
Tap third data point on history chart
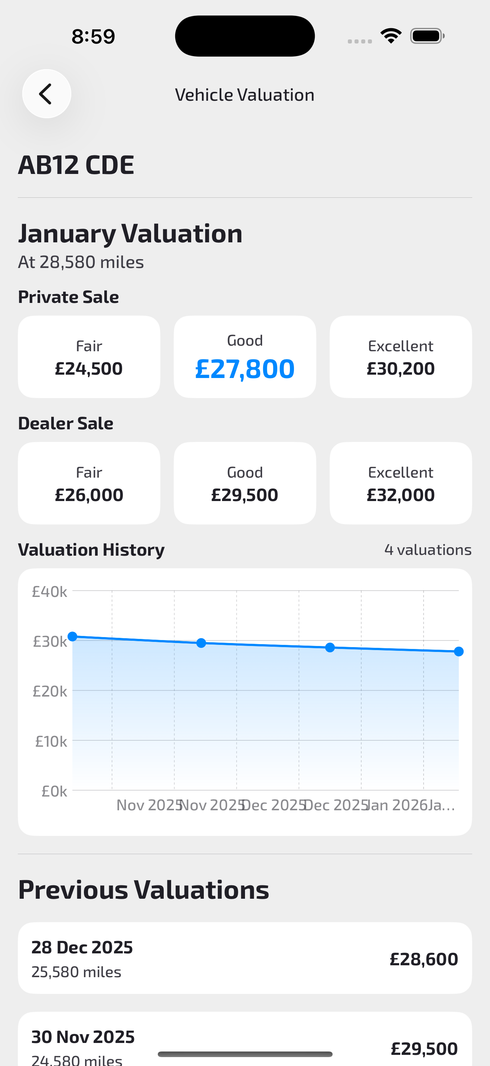point(330,647)
